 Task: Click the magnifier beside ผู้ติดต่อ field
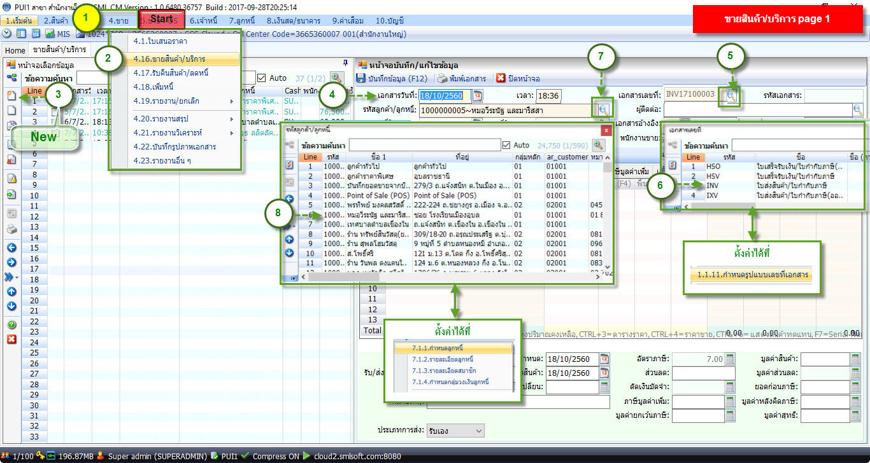pos(858,110)
